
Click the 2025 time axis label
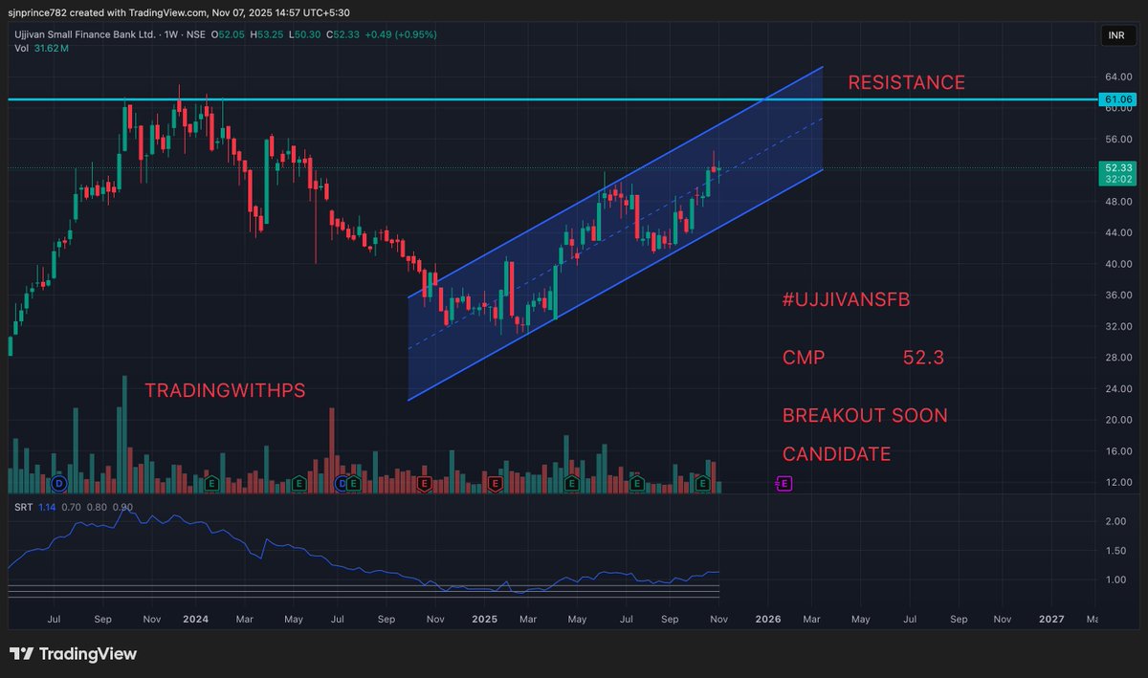(x=484, y=619)
